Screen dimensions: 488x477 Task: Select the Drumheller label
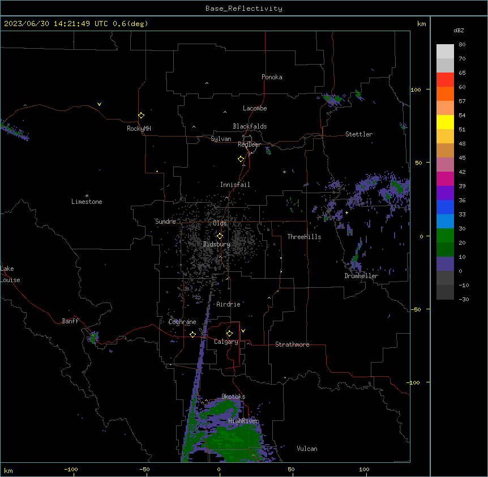point(361,276)
